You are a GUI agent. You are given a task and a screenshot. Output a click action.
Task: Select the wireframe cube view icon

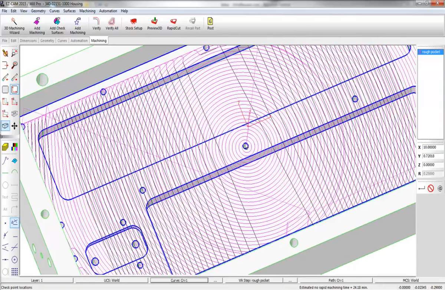(14, 114)
